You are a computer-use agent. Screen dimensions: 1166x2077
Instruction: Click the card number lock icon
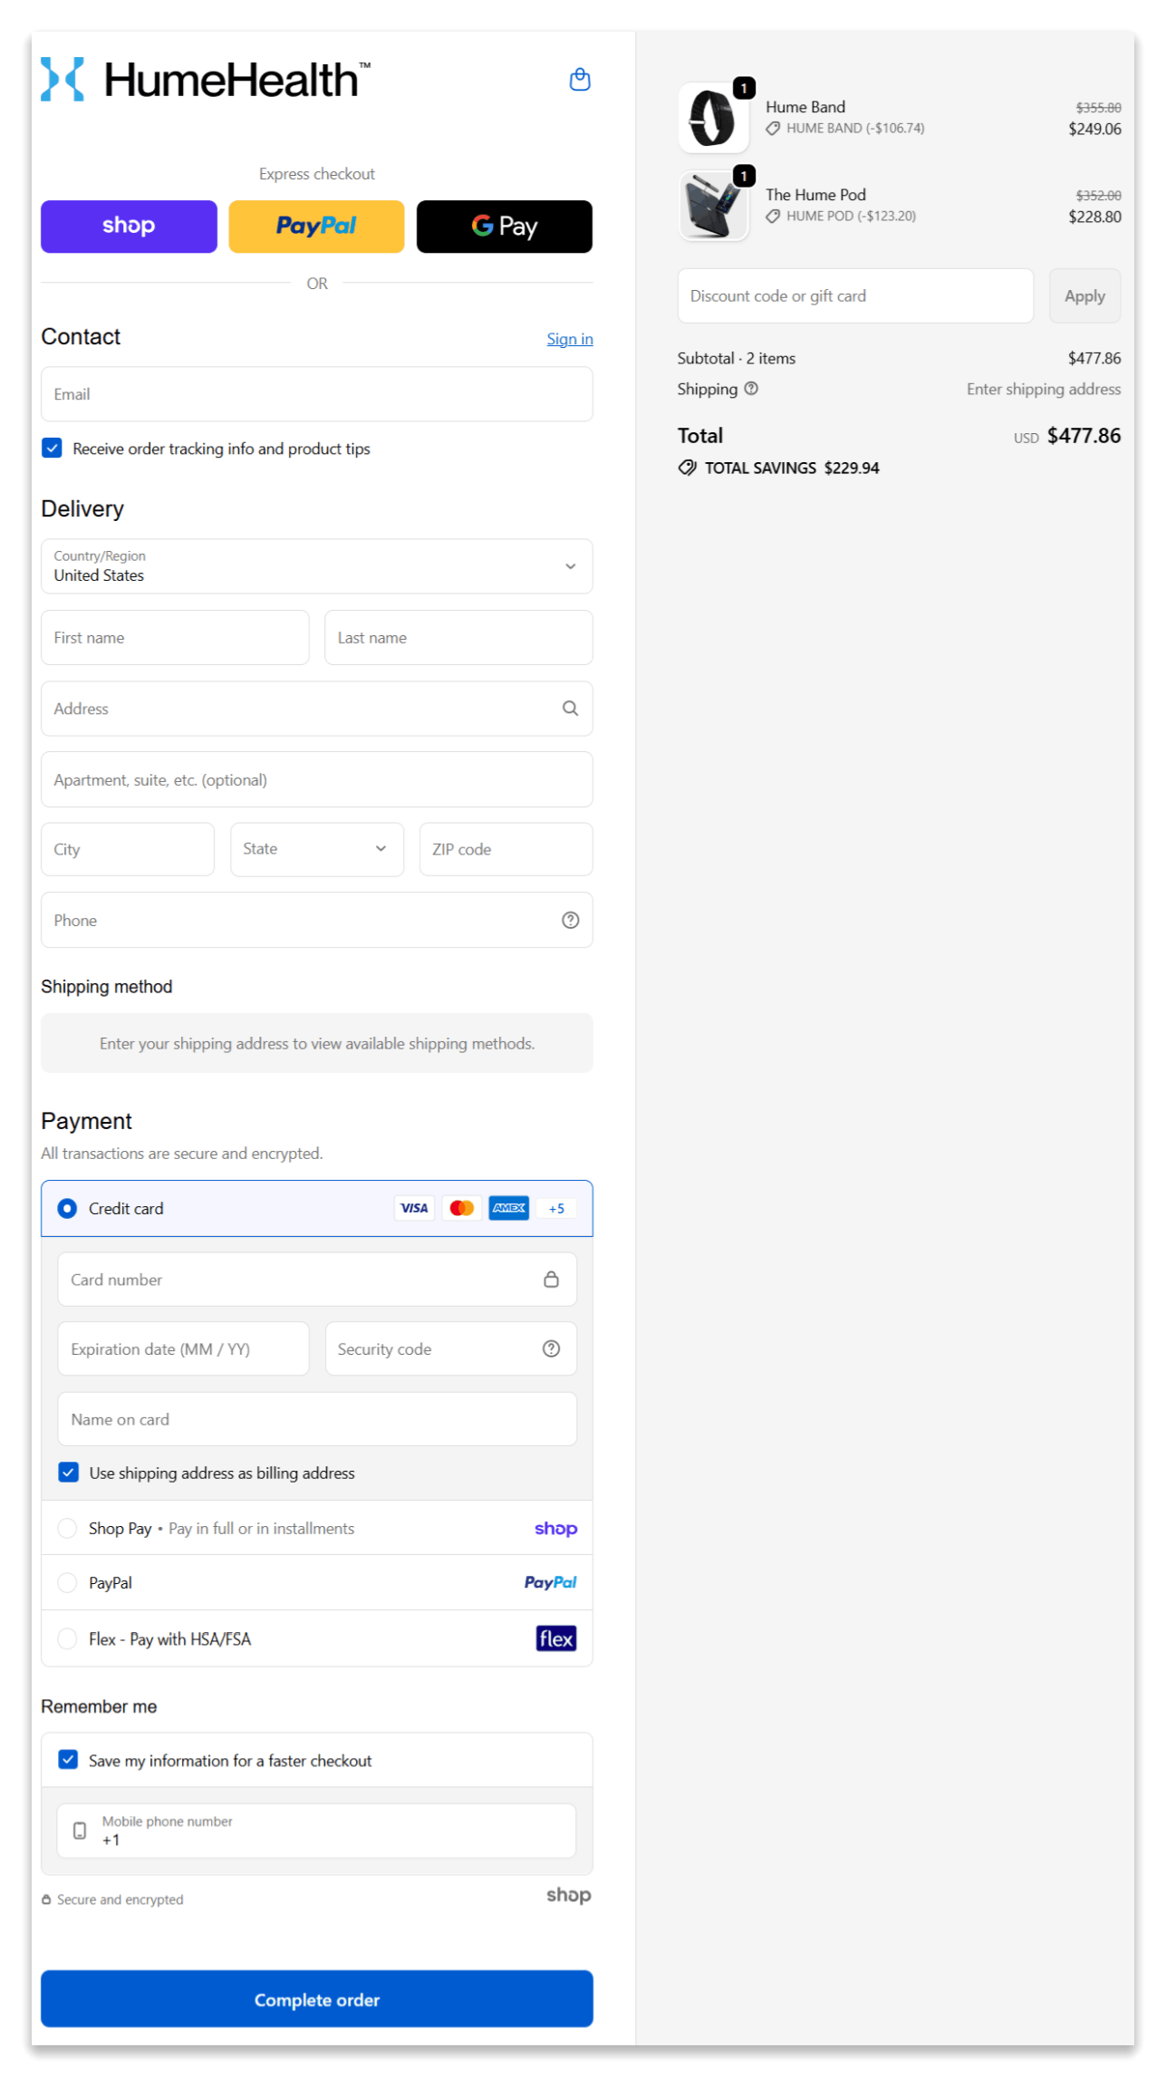551,1280
